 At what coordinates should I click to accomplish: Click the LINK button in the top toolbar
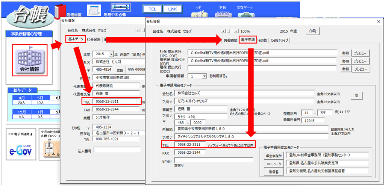point(173,9)
